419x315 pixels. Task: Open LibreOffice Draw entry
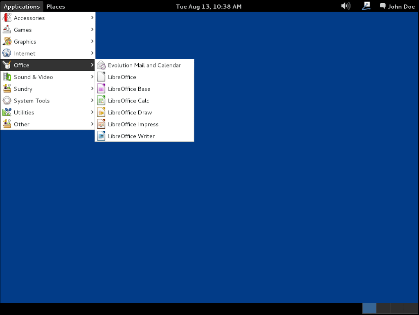144,112
